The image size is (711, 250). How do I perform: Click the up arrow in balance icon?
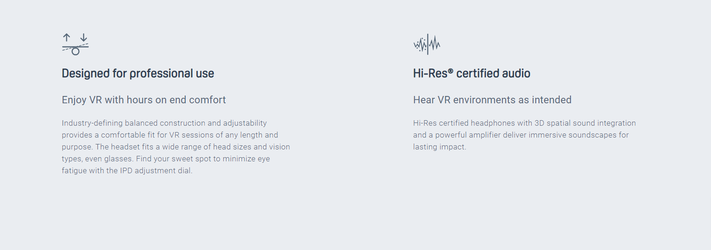67,38
